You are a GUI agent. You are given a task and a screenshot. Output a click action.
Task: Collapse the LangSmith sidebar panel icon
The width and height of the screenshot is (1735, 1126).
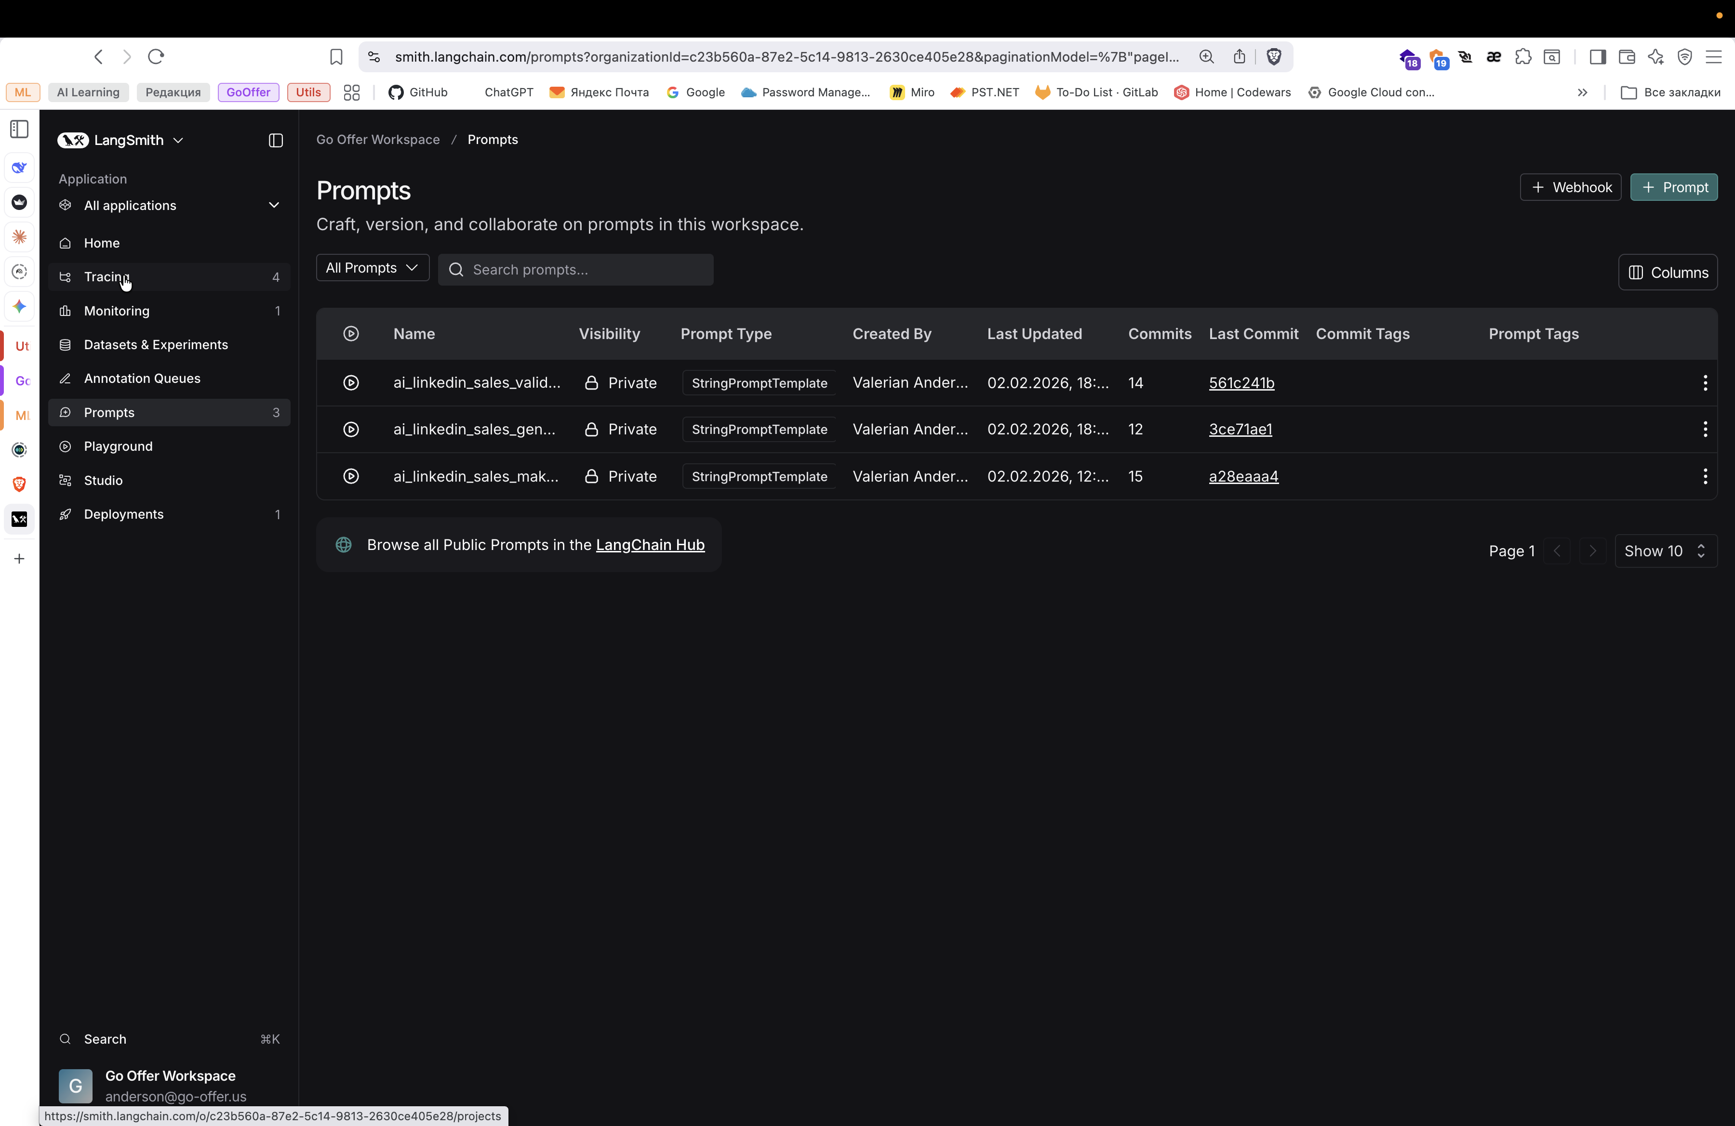tap(276, 141)
